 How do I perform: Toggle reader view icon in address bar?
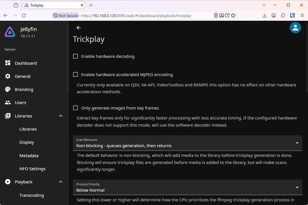coord(216,16)
